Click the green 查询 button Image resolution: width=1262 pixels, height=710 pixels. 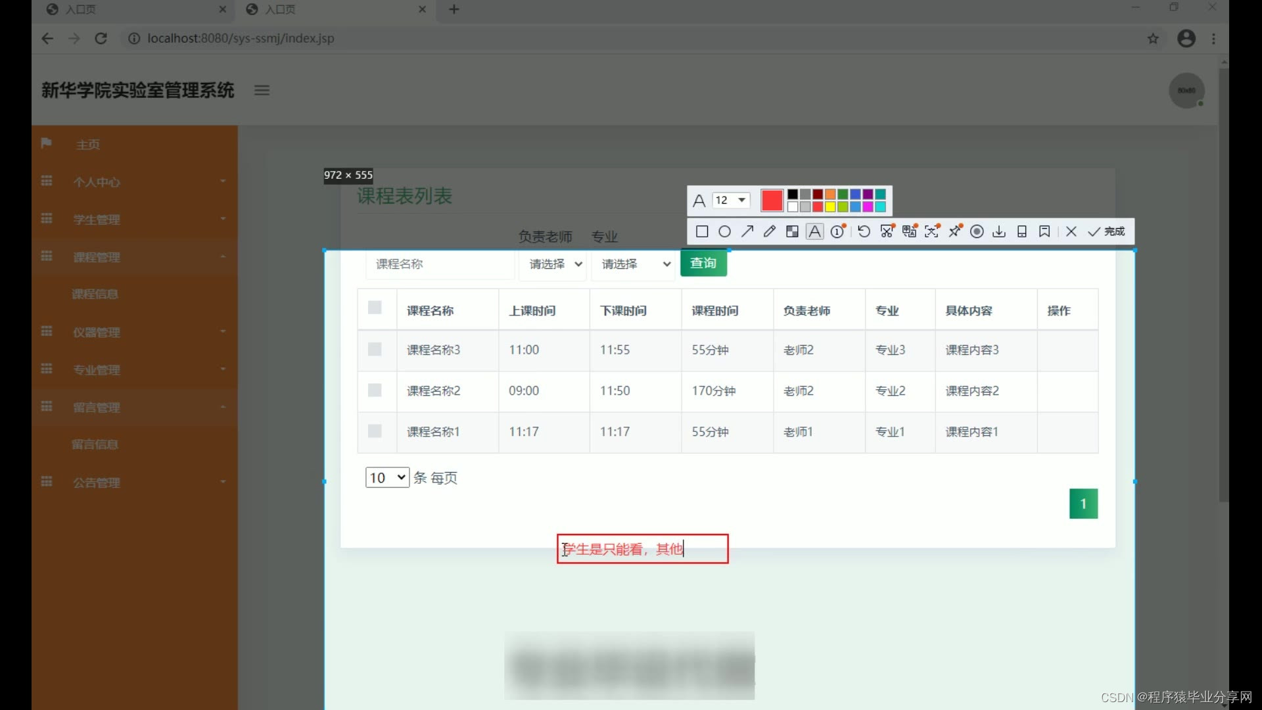703,263
